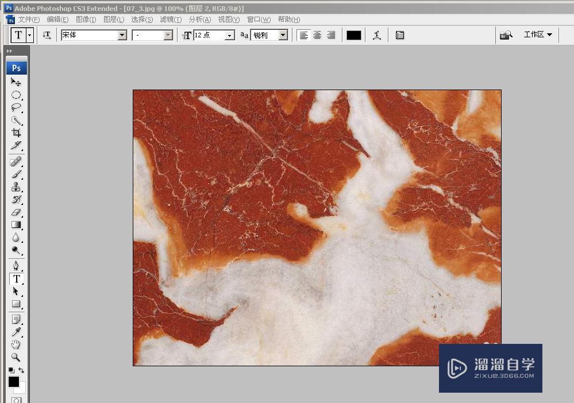574x403 pixels.
Task: Select the Zoom tool
Action: coord(16,357)
